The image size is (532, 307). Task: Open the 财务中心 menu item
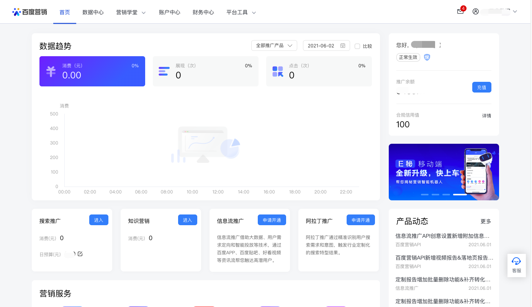tap(203, 12)
